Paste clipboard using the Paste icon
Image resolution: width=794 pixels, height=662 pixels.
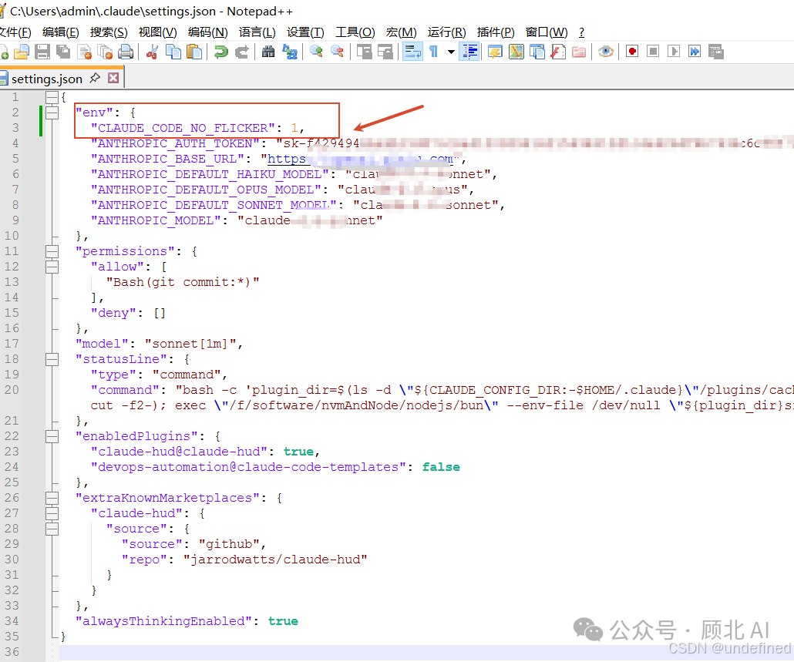coord(194,52)
